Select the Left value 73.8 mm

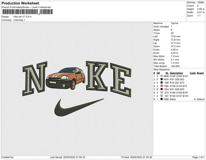176,37
